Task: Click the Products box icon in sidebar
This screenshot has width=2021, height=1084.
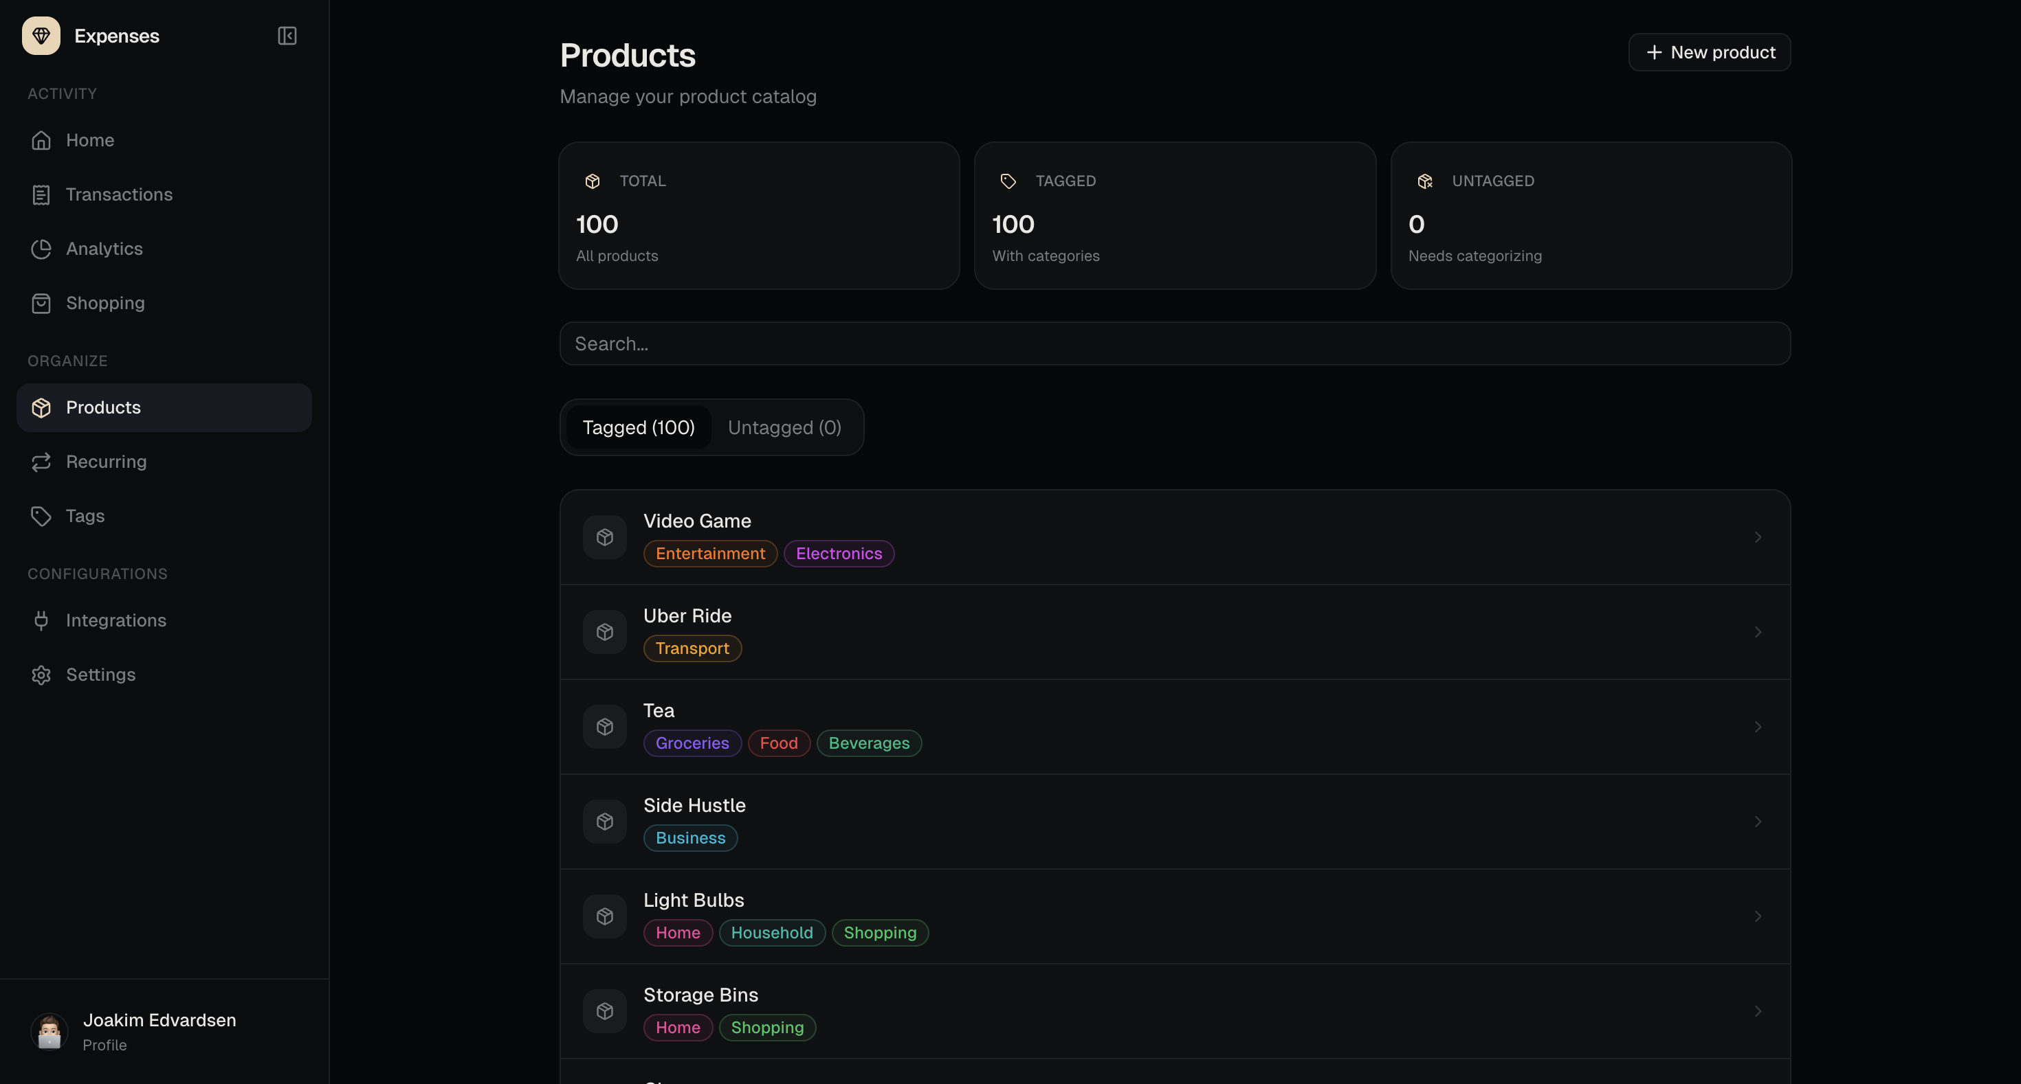Action: pyautogui.click(x=41, y=407)
